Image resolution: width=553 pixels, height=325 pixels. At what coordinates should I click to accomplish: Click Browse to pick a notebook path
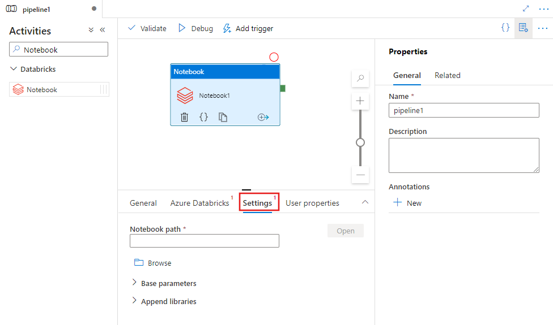pyautogui.click(x=153, y=263)
